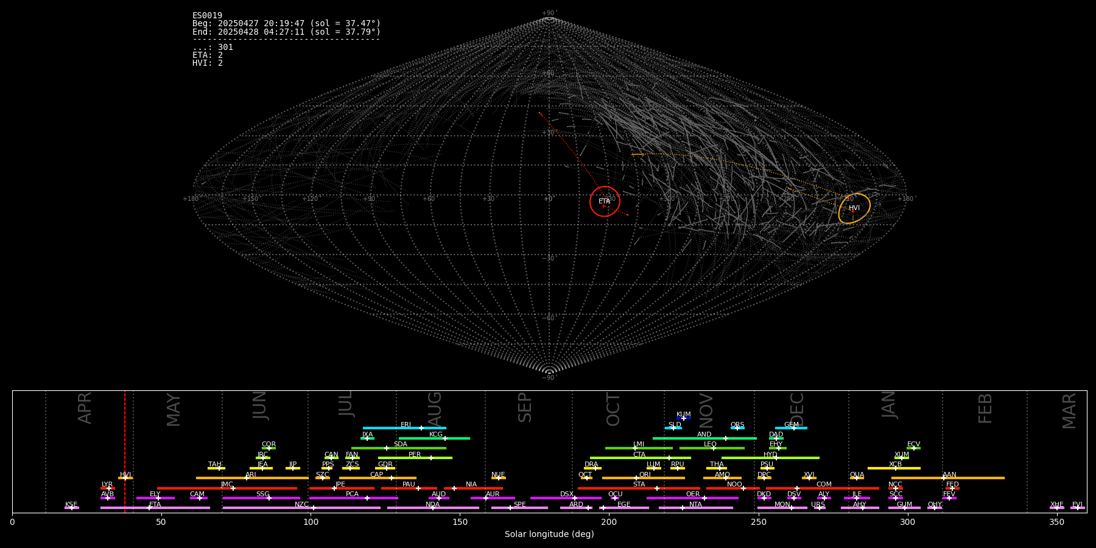Select the 'ETA: 2' count in header
The image size is (1096, 548).
click(x=208, y=55)
